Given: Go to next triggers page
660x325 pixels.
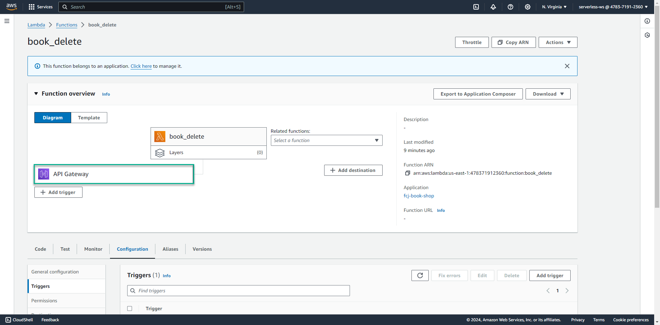Looking at the screenshot, I should [567, 291].
